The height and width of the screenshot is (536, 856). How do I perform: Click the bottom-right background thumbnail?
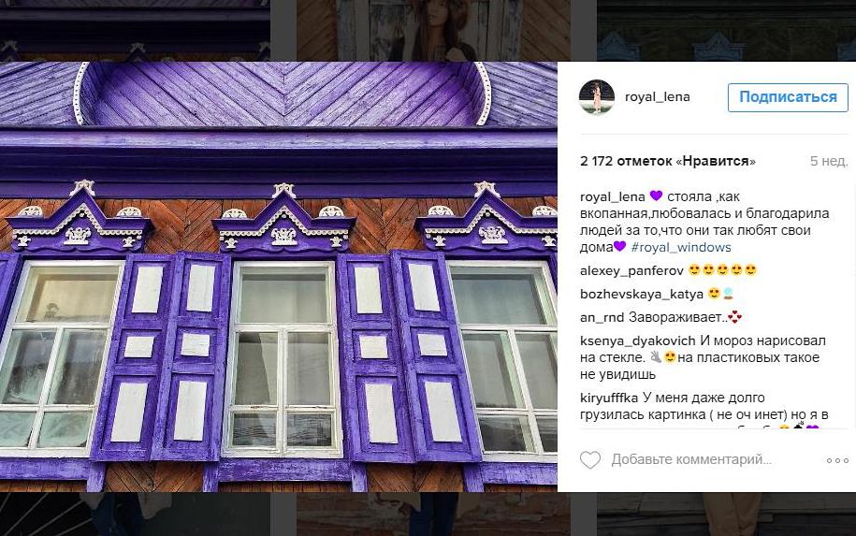tap(727, 514)
